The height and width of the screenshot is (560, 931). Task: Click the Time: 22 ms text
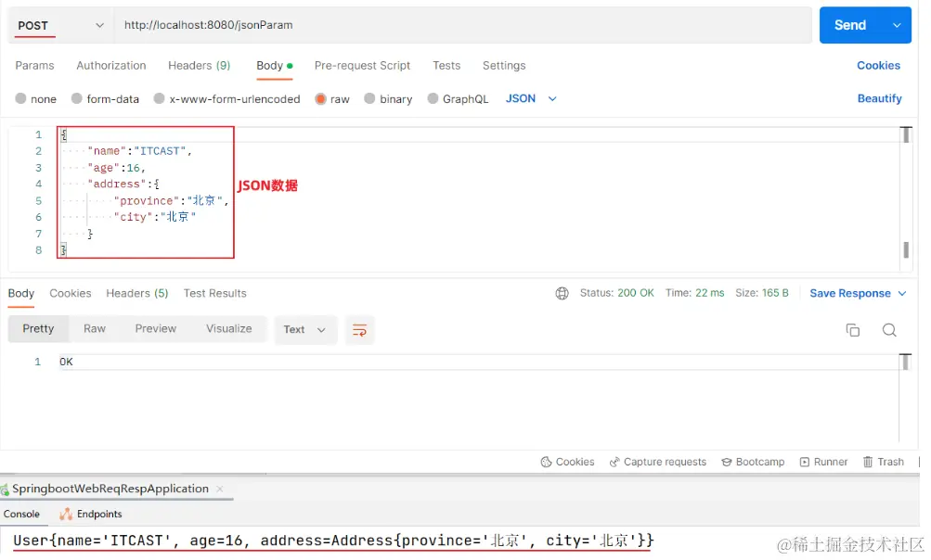point(694,293)
